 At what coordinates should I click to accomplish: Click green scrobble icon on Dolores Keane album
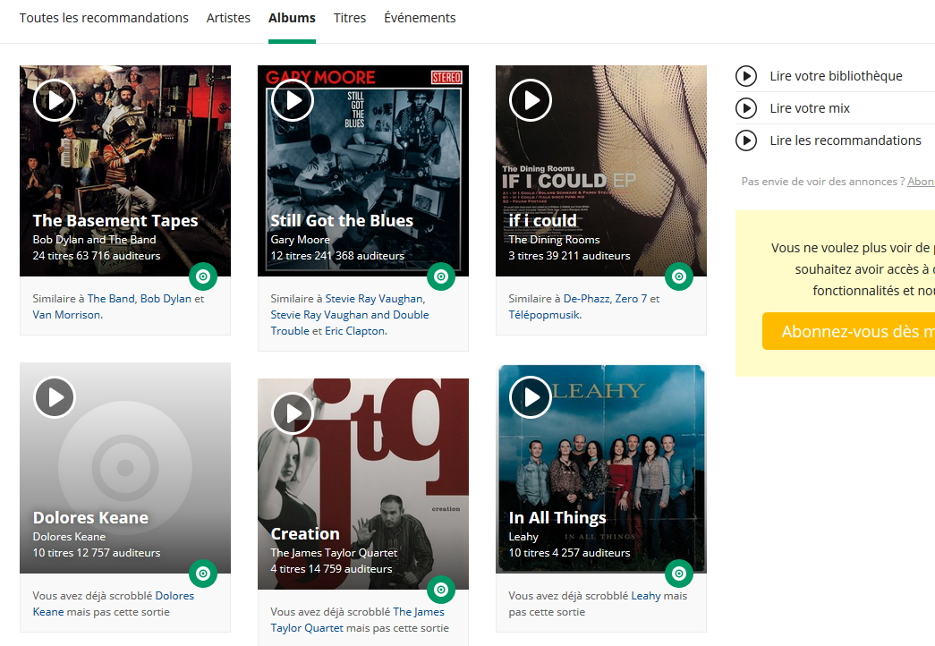click(x=203, y=574)
